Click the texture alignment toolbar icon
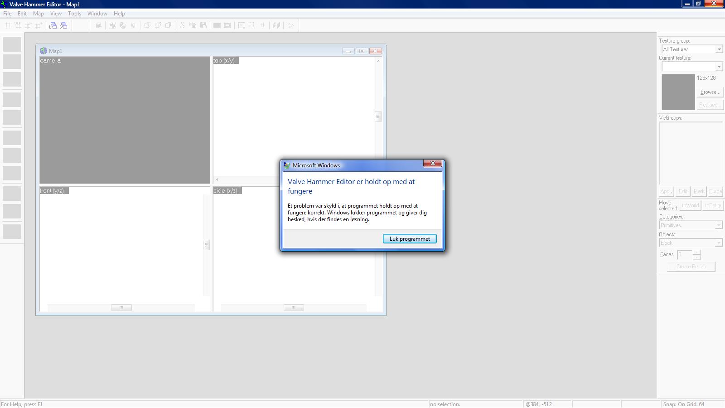 276,25
